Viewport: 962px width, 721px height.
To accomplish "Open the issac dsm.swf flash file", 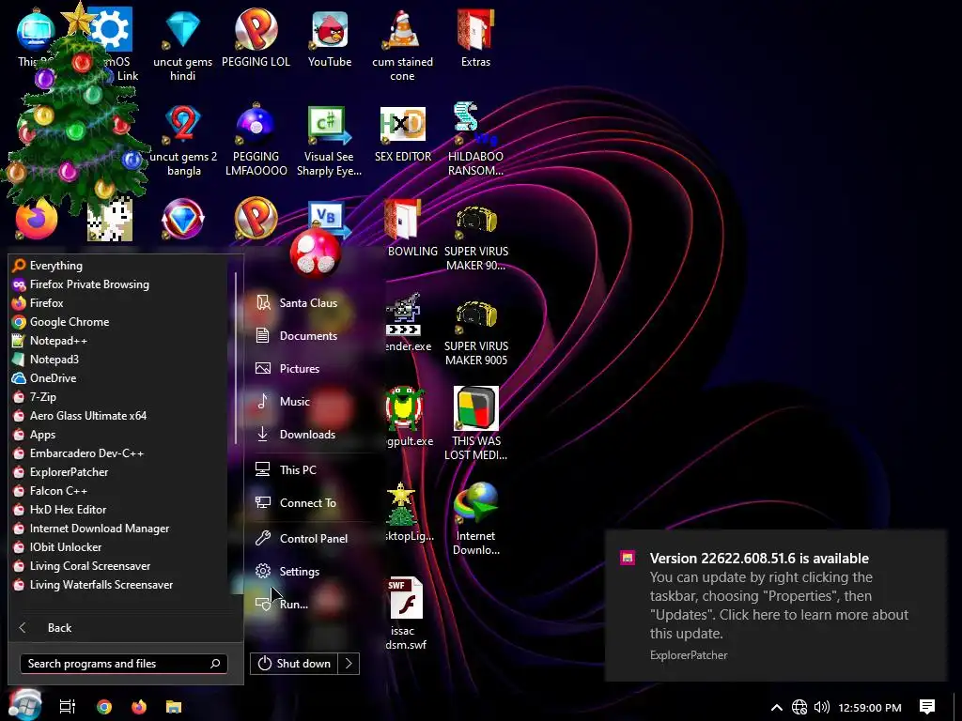I will pos(404,613).
